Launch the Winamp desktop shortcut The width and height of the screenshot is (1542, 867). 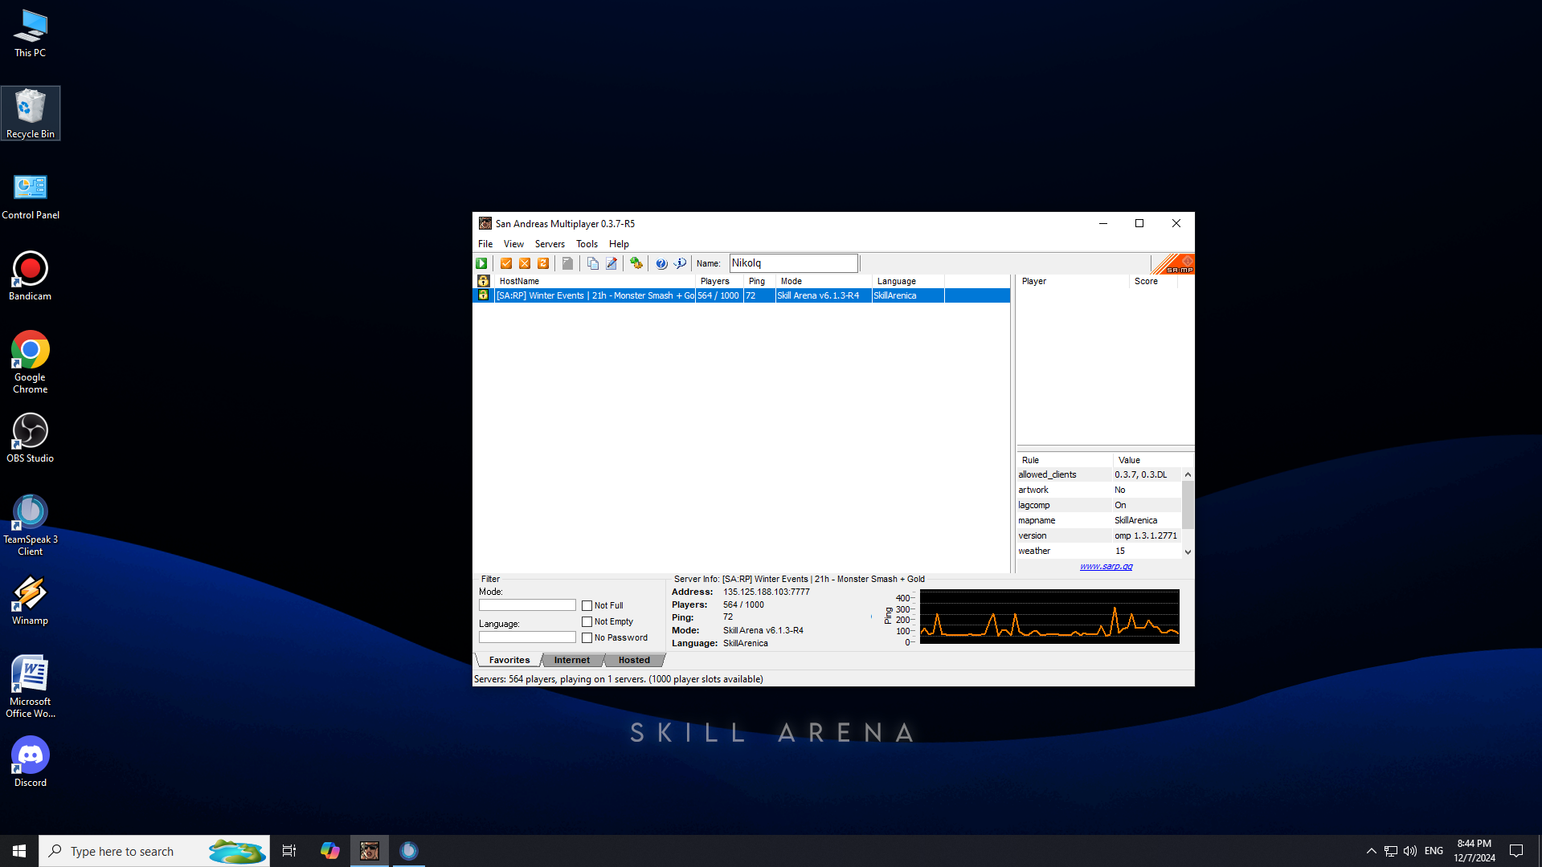click(x=31, y=600)
